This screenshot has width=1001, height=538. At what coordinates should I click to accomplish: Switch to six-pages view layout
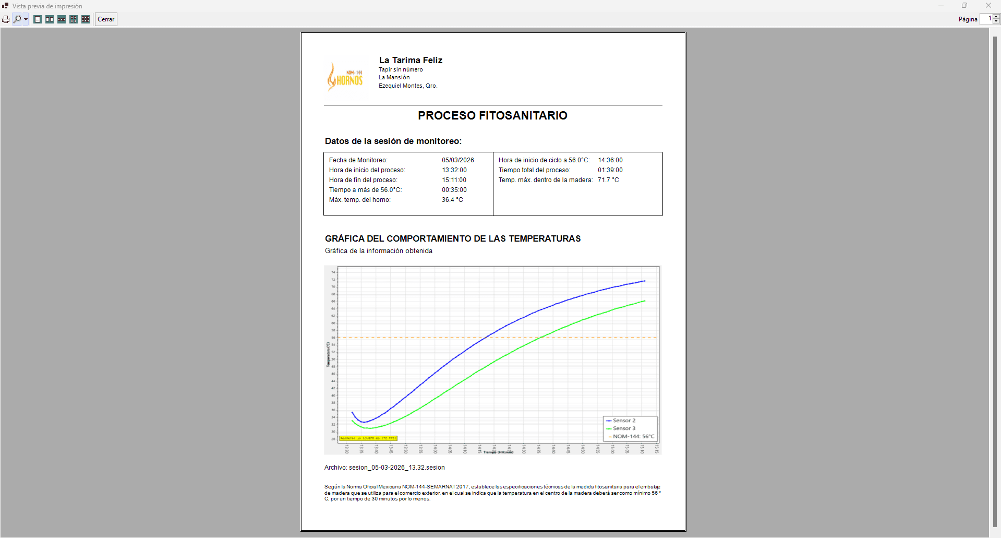[86, 19]
